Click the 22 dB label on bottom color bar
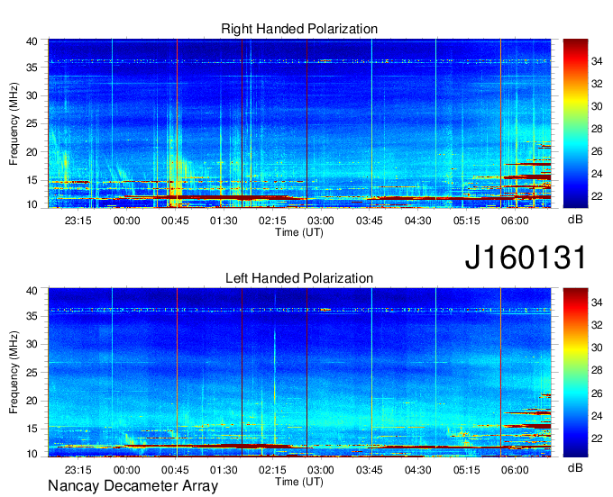Viewport: 613px width, 497px height. [597, 438]
